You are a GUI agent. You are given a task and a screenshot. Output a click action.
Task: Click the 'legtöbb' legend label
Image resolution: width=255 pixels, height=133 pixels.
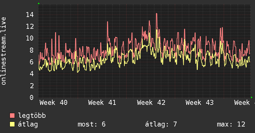pos(32,115)
